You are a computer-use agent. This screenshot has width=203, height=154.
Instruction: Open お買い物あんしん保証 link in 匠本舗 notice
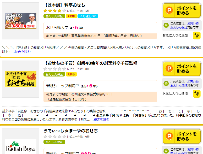tap(184, 25)
